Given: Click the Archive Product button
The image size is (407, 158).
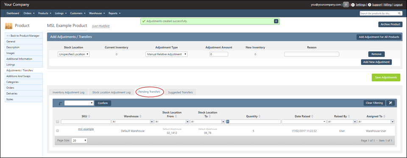Looking at the screenshot, I should click(x=390, y=25).
